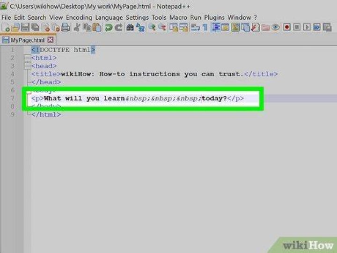This screenshot has height=253, width=337.
Task: Collapse the head tag fold marker
Action: [27, 66]
